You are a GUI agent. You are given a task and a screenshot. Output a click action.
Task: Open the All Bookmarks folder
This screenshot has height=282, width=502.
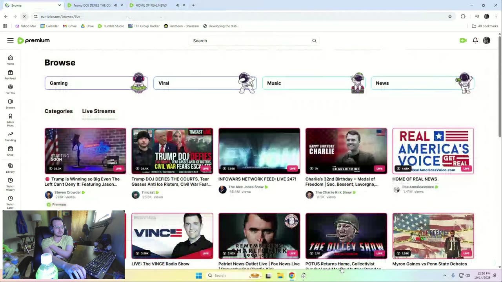[485, 26]
